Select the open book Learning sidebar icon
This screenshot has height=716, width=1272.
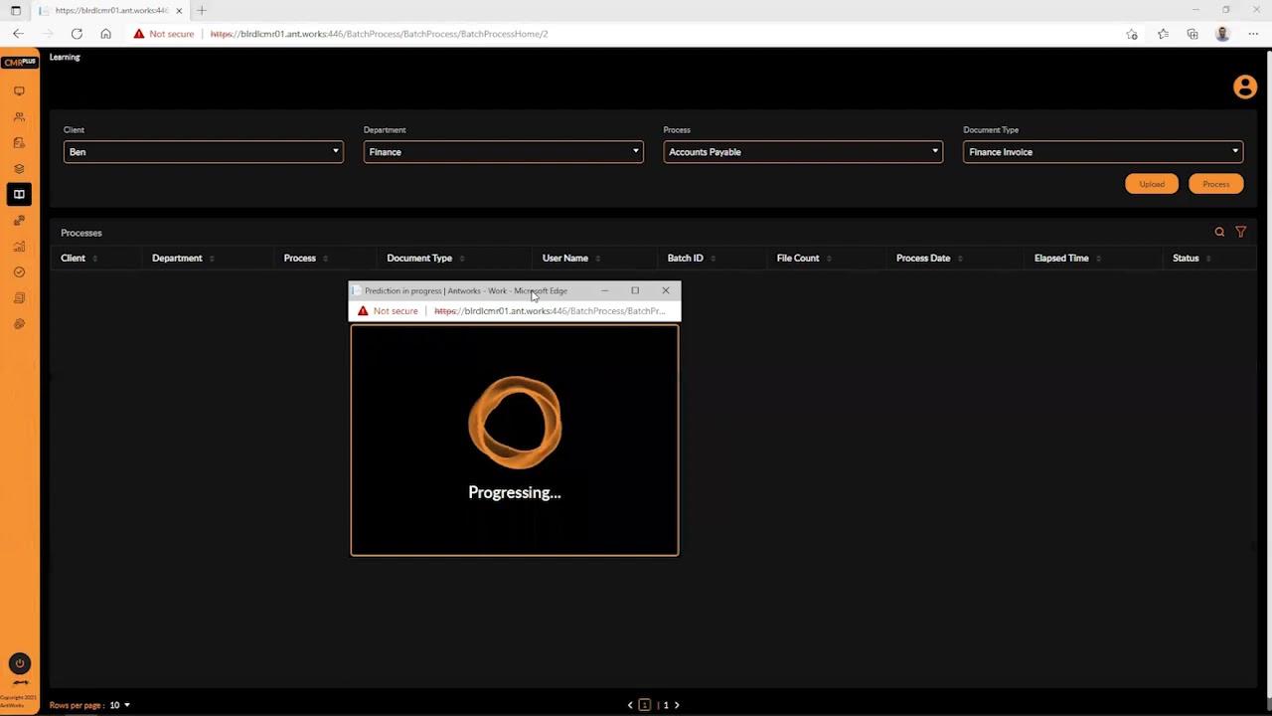pyautogui.click(x=19, y=194)
